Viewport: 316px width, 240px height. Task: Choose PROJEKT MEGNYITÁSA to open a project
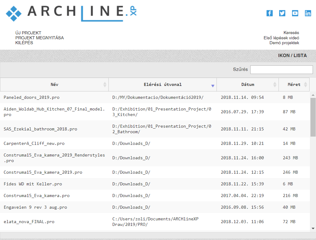(40, 38)
